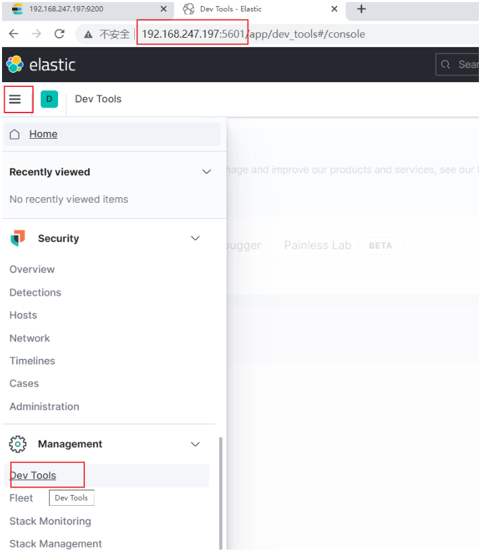The width and height of the screenshot is (485, 553).
Task: Click the Management gear icon
Action: click(18, 444)
